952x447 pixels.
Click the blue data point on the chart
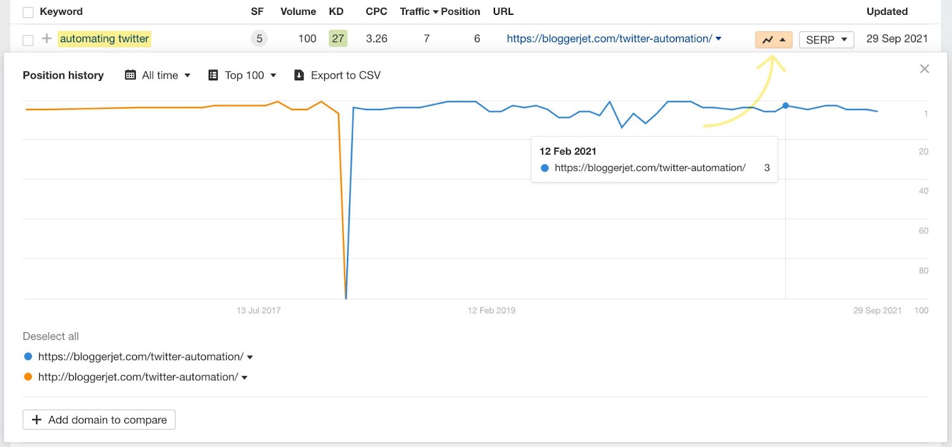[x=786, y=106]
